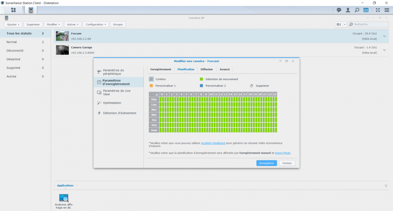Switch to the Avancé tab
Screen dimensions: 393x211
click(225, 69)
